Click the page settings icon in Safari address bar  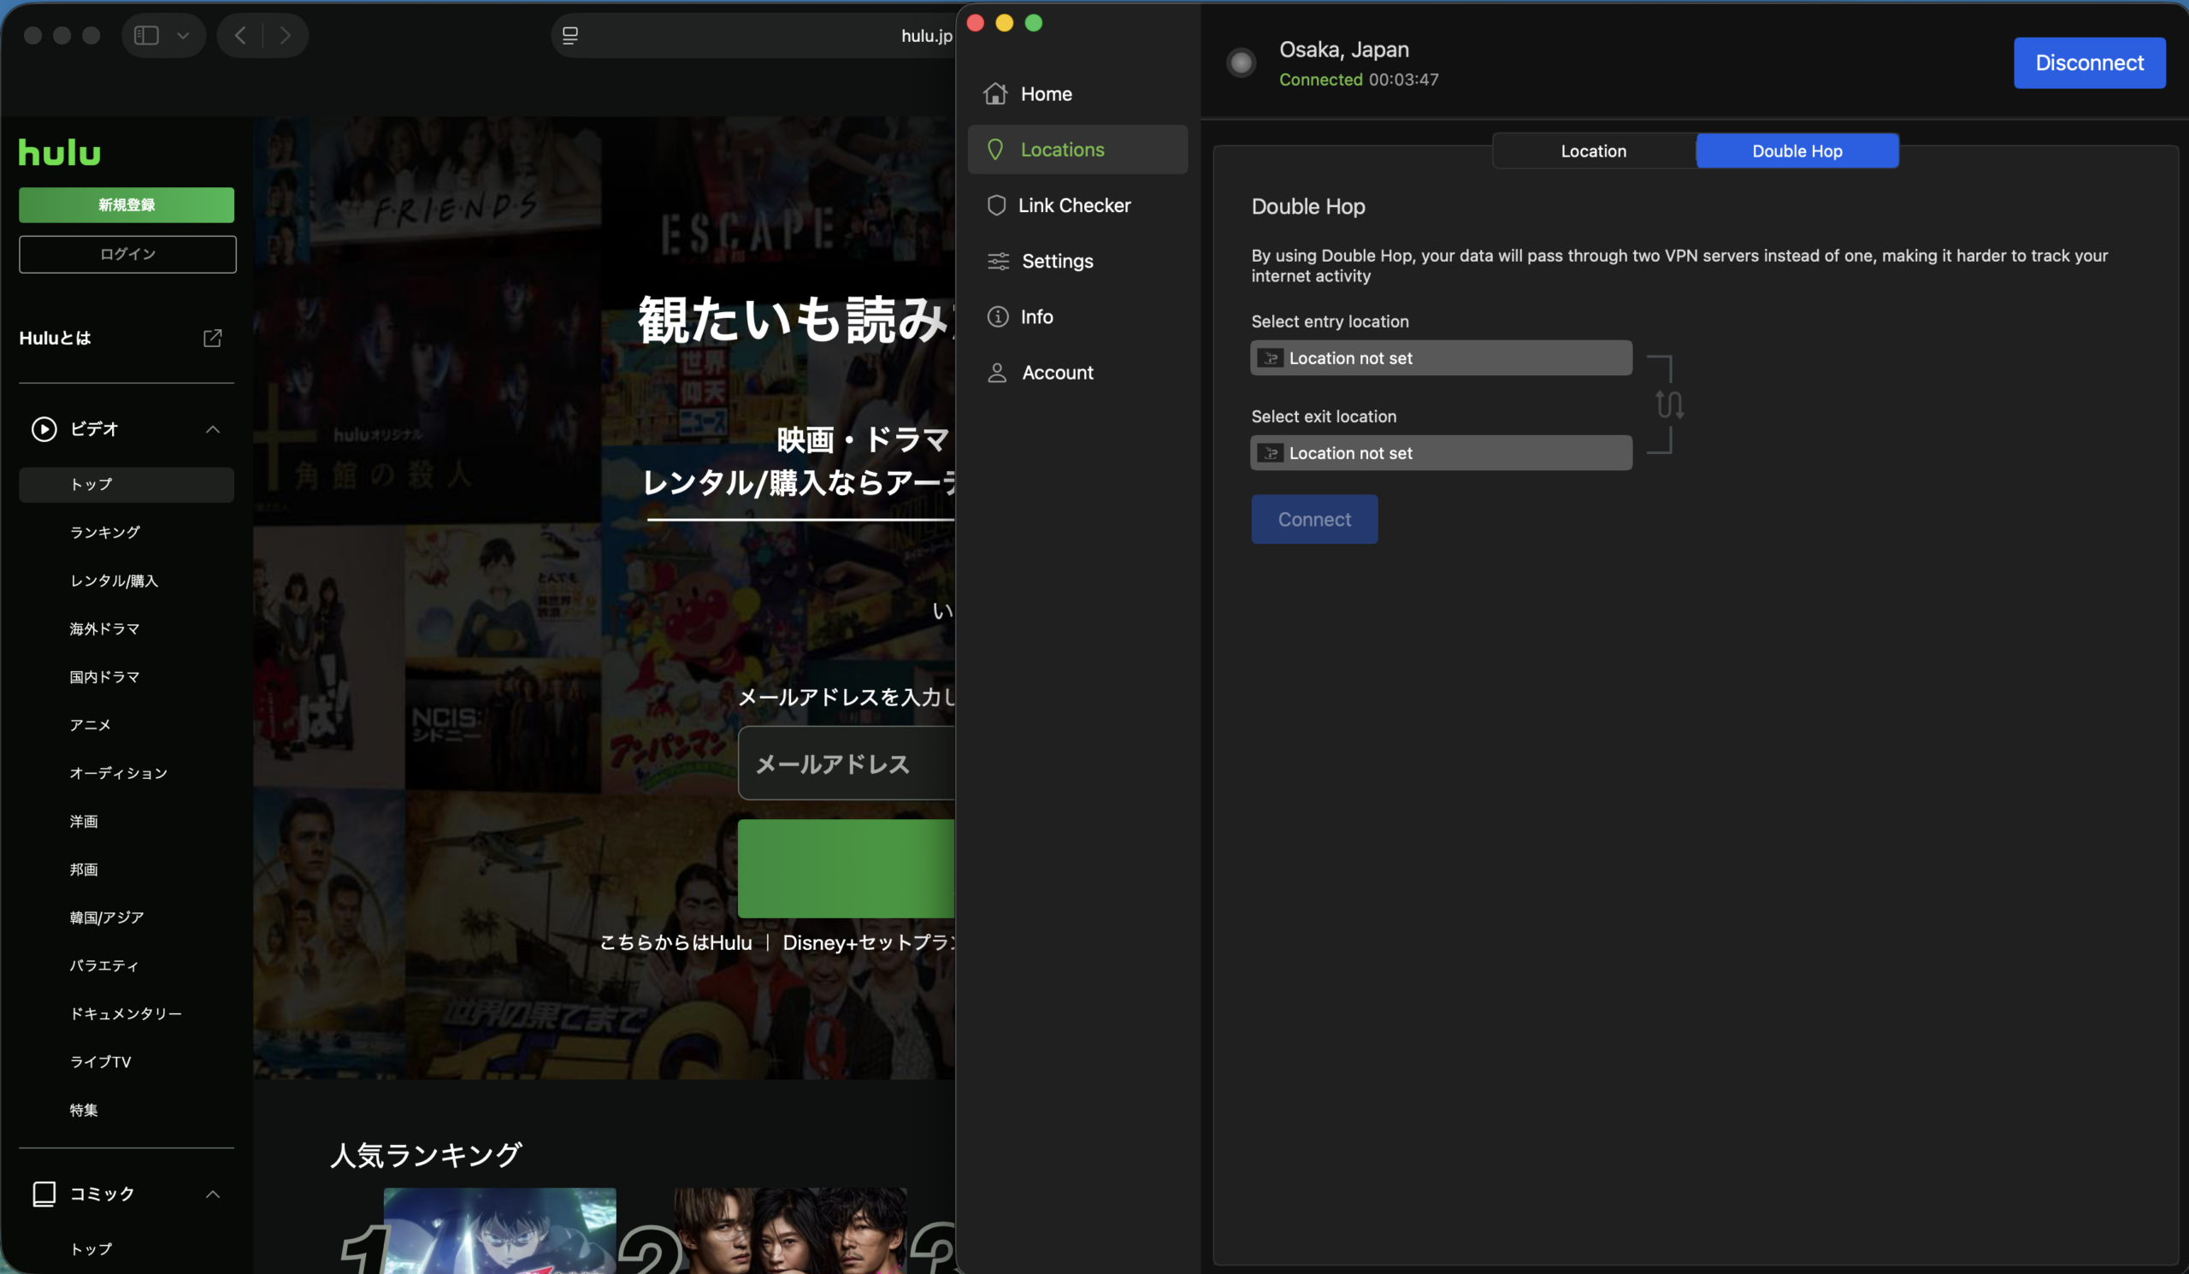[569, 36]
